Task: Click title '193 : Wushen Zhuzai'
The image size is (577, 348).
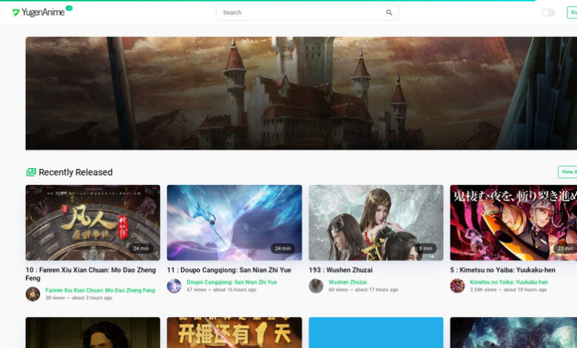Action: [x=340, y=270]
